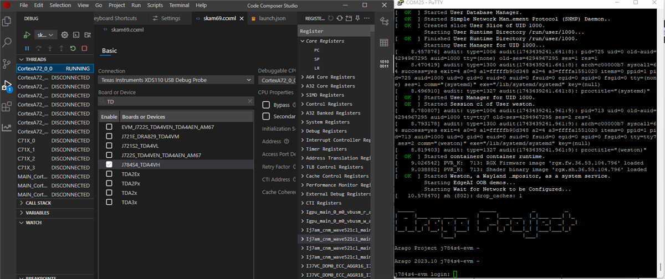Image resolution: width=665 pixels, height=279 pixels.
Task: Open the Terminal menu
Action: 179,5
